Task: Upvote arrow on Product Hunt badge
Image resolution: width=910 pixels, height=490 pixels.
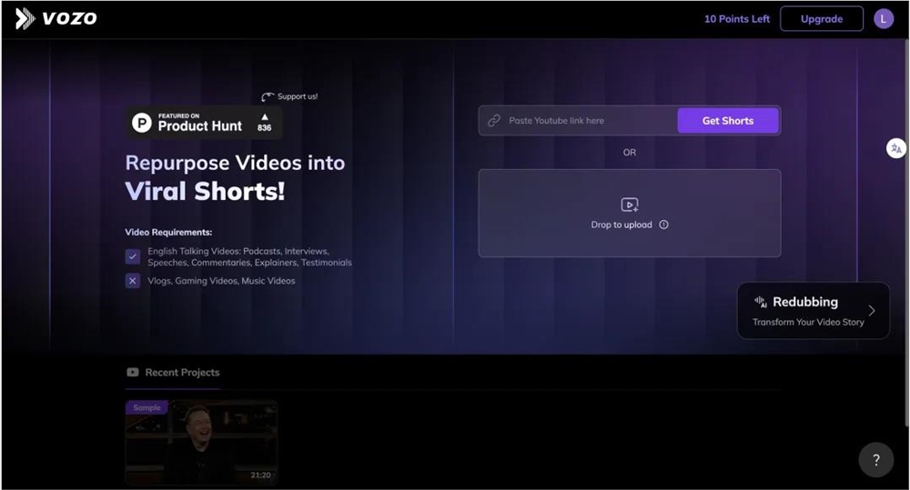Action: [x=265, y=117]
